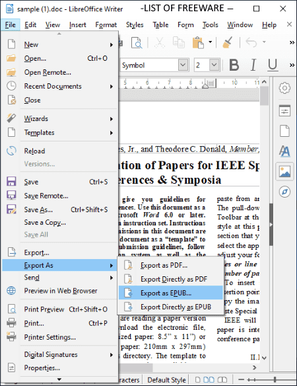
Task: Open the Styles menu
Action: tap(135, 25)
